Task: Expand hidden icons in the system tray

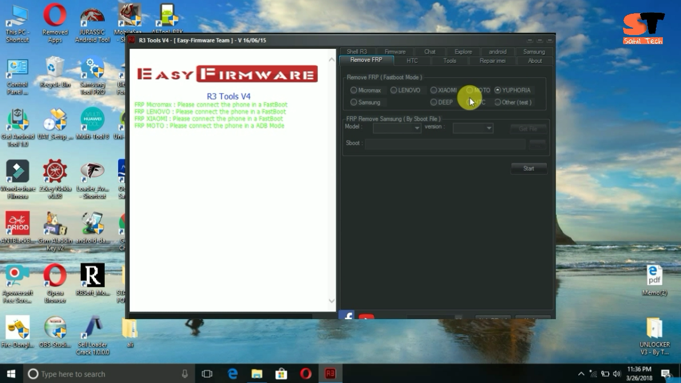Action: pyautogui.click(x=581, y=374)
